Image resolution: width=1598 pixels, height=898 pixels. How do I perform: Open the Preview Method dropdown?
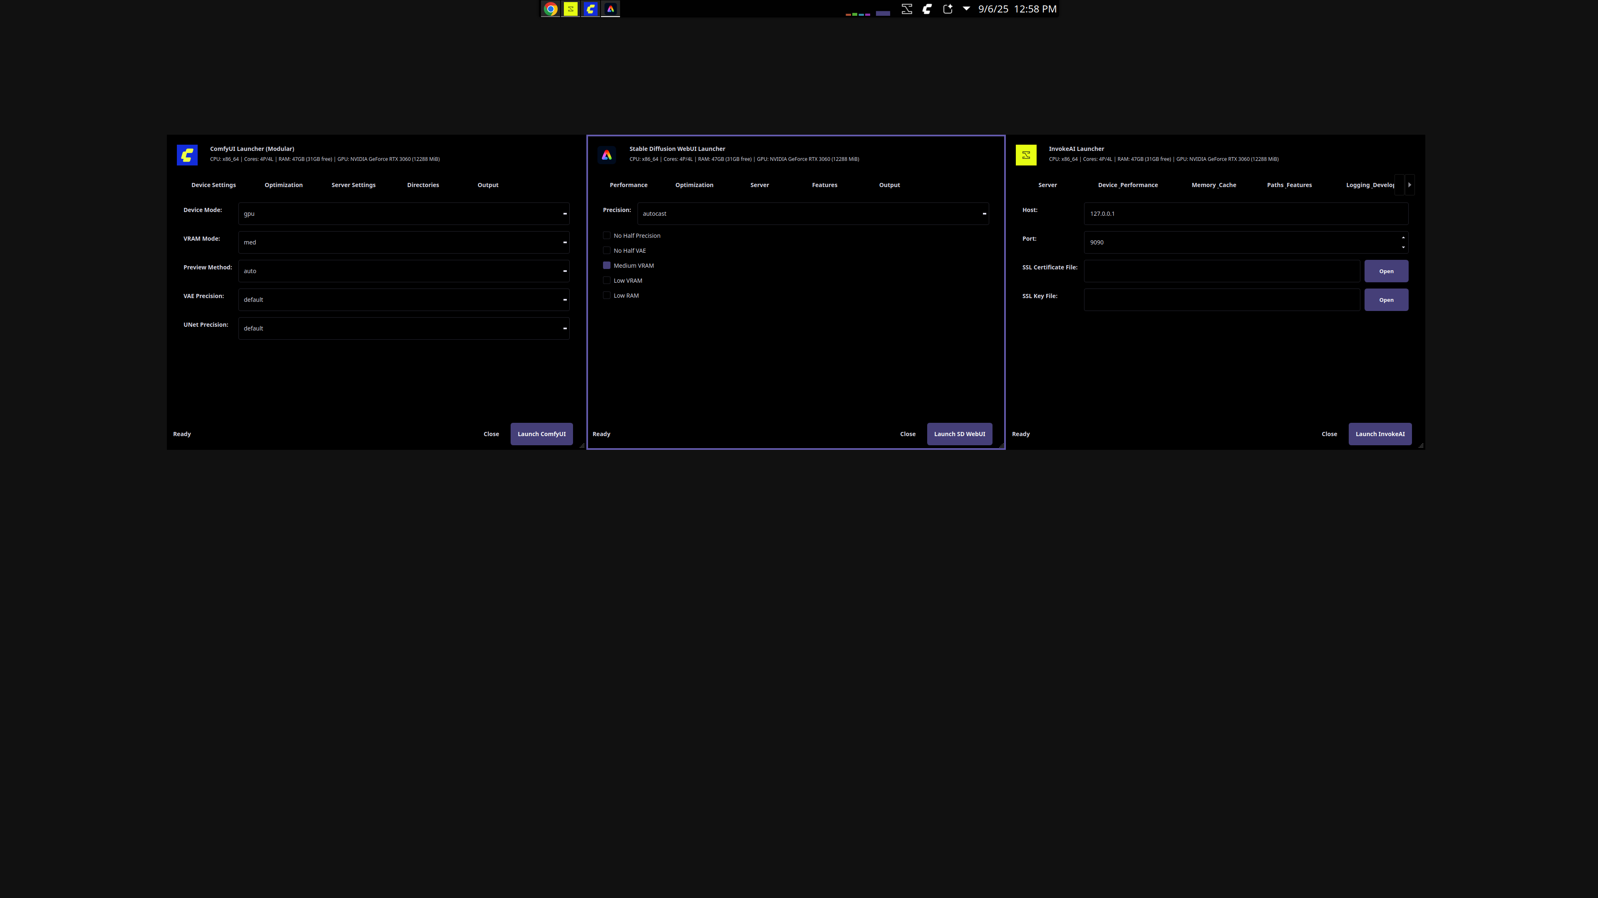point(404,271)
